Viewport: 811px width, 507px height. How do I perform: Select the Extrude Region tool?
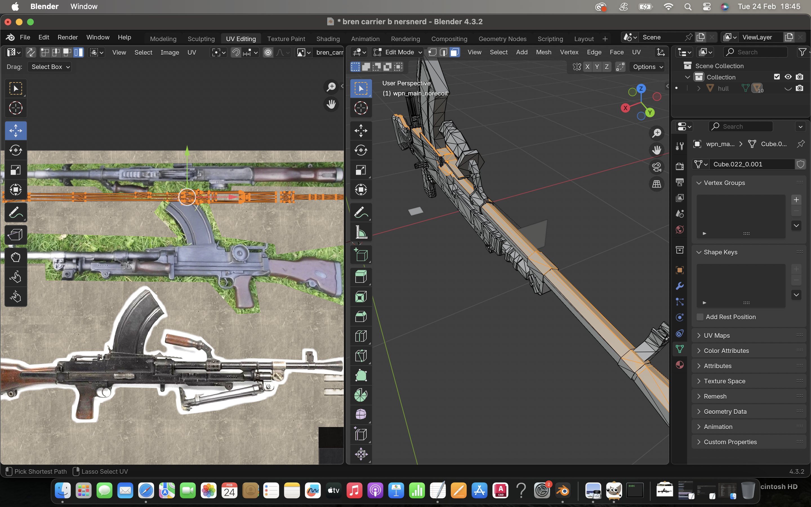point(361,277)
